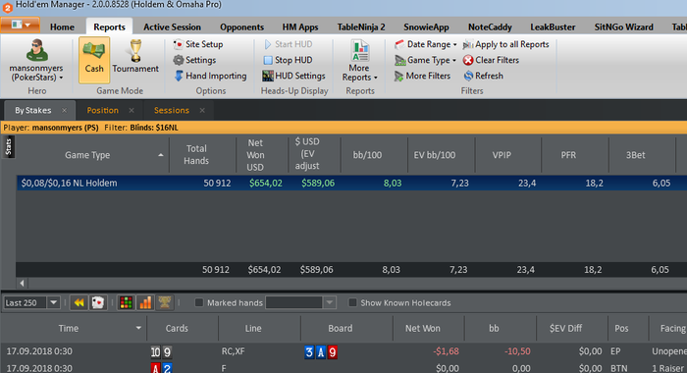This screenshot has width=687, height=373.
Task: Toggle Show Known Holecards checkbox
Action: [352, 303]
